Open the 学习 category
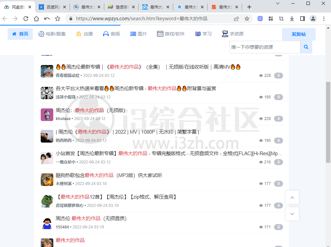Image resolution: width=331 pixels, height=247 pixels. (x=203, y=34)
